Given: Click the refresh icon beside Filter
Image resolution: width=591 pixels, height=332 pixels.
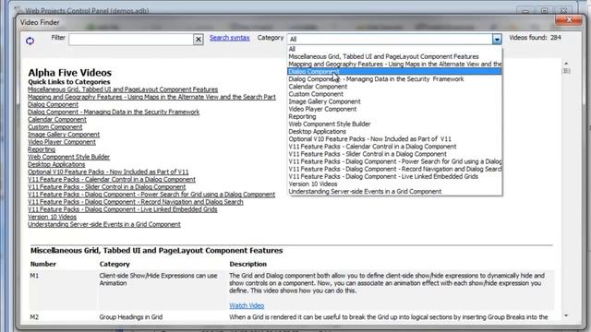Looking at the screenshot, I should coord(30,41).
